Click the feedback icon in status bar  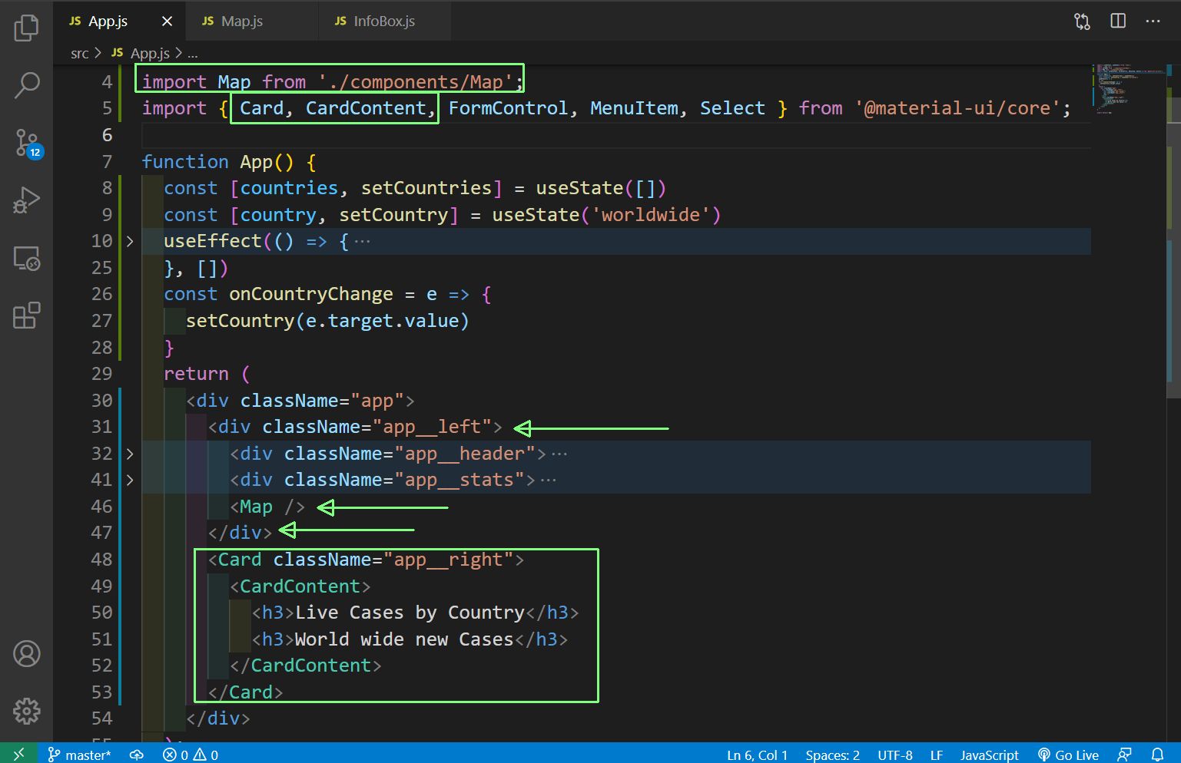pyautogui.click(x=1124, y=755)
